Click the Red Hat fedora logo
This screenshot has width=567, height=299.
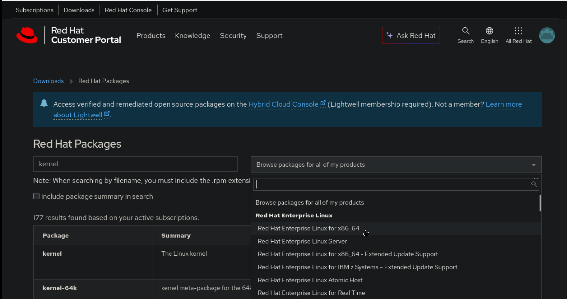[27, 35]
